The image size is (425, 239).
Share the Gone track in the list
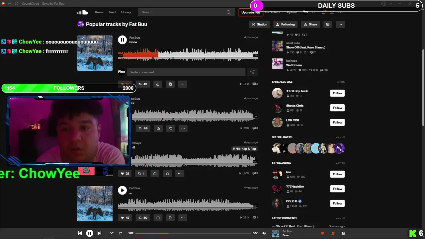158,84
